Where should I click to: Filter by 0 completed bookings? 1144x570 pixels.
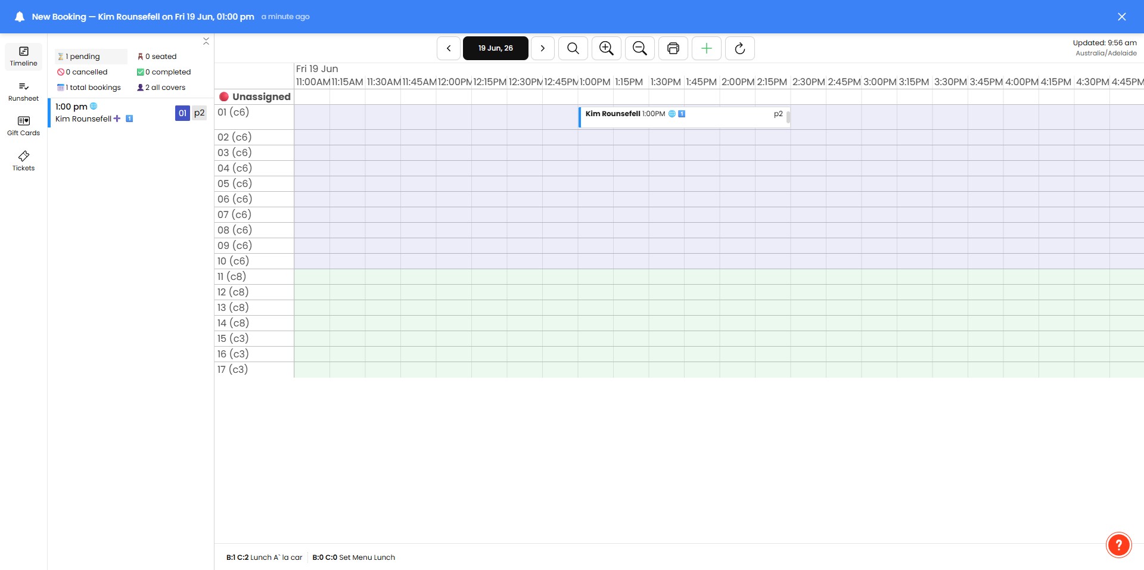coord(164,72)
